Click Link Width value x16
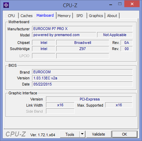The image size is (142, 141). pyautogui.click(x=60, y=105)
